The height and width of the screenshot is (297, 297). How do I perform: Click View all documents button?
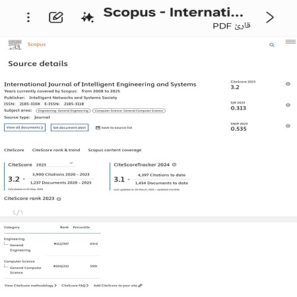coord(24,127)
